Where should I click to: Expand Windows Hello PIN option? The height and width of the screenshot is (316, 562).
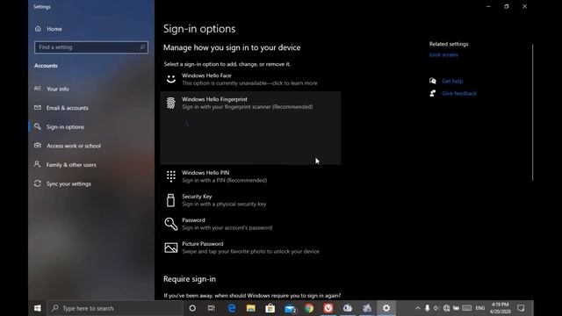[x=250, y=176]
